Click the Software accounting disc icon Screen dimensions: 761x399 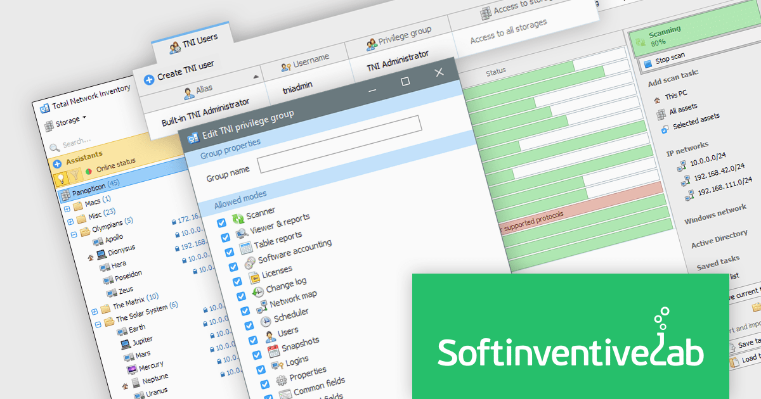click(x=249, y=263)
